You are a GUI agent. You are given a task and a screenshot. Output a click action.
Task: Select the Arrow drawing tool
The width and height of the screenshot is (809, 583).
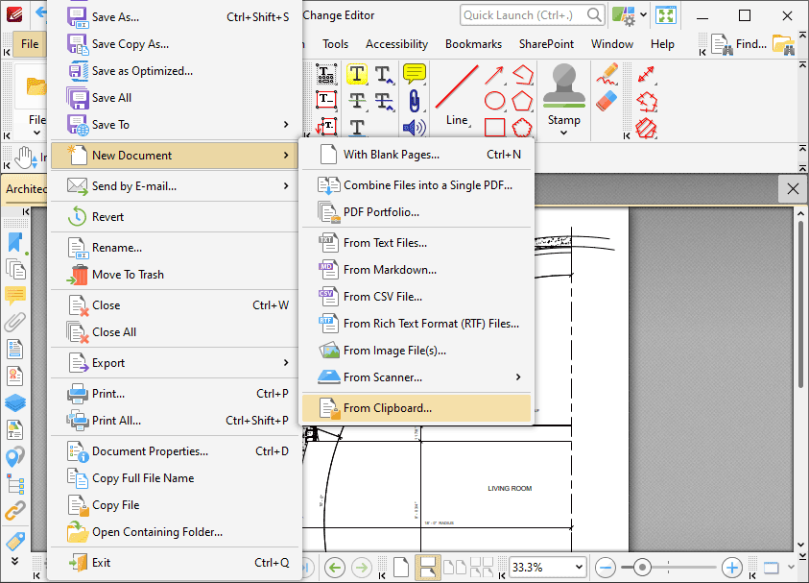494,75
